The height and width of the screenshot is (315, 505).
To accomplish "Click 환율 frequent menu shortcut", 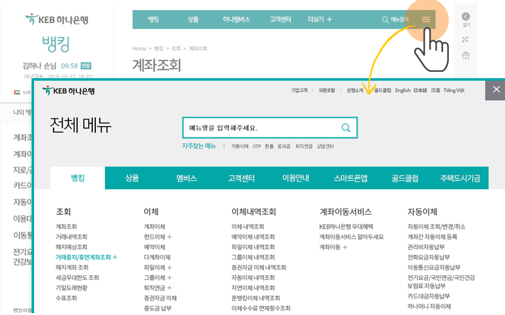I will click(x=269, y=146).
